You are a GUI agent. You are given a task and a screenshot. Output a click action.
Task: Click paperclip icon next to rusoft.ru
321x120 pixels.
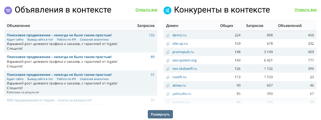168,77
